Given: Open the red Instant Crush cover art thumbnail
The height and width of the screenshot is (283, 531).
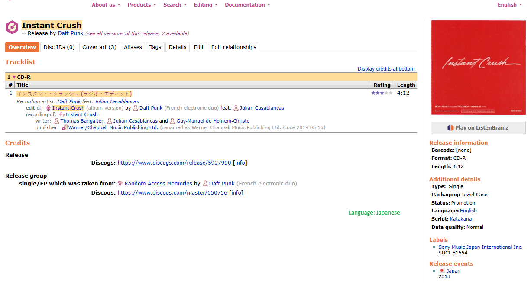Looking at the screenshot, I should [478, 68].
